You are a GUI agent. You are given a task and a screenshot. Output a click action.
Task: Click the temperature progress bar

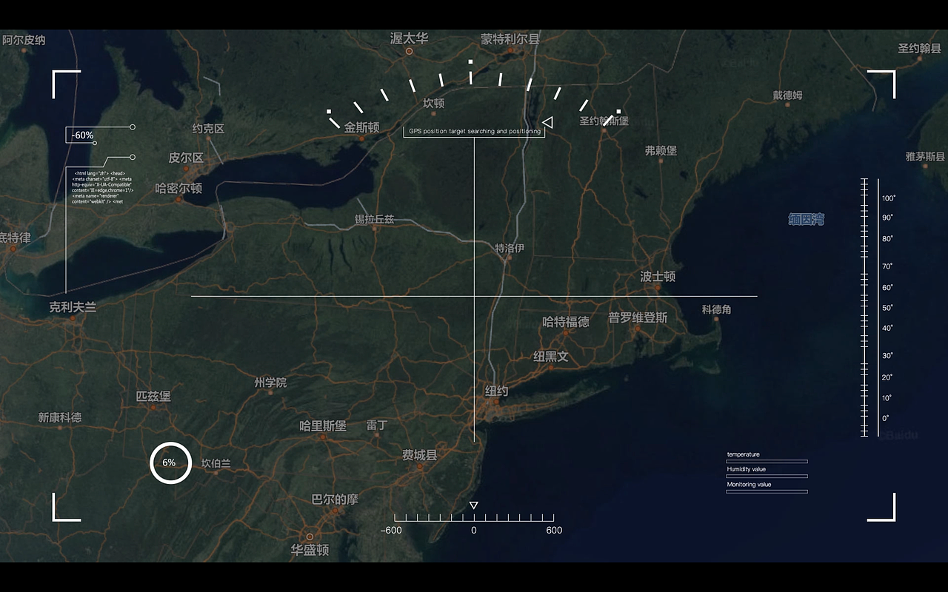coord(767,461)
